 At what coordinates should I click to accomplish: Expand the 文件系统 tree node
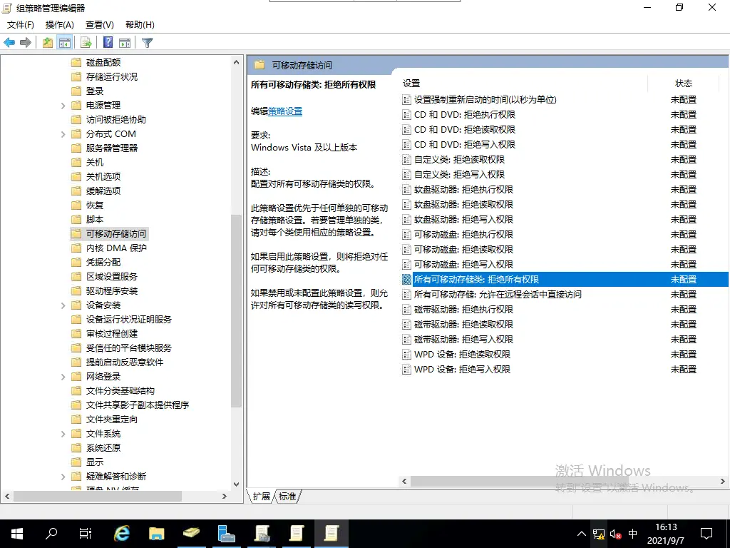pos(63,433)
